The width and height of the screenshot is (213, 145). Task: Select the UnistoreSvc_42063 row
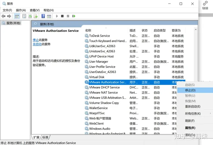point(135,51)
